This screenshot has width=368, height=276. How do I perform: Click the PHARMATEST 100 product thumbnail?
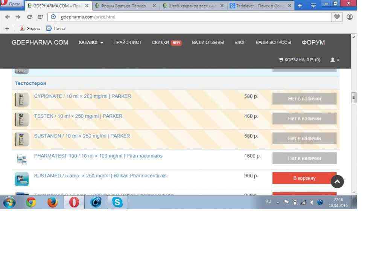(21, 159)
